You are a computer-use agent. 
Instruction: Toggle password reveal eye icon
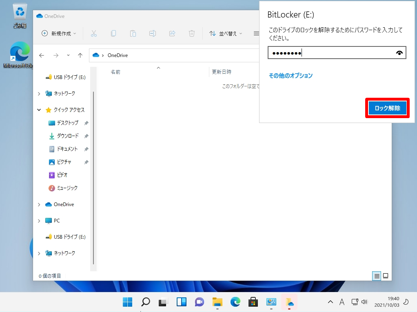coord(399,53)
